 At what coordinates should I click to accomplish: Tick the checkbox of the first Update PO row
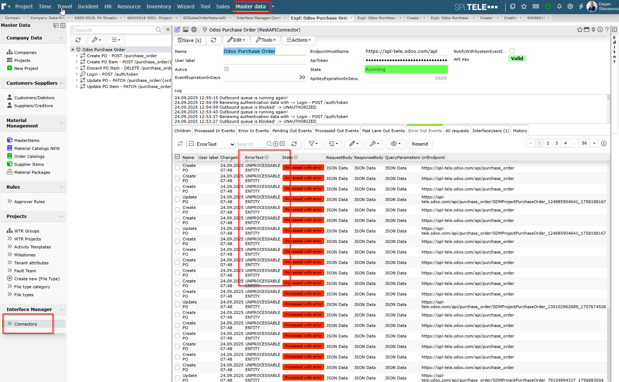(177, 199)
